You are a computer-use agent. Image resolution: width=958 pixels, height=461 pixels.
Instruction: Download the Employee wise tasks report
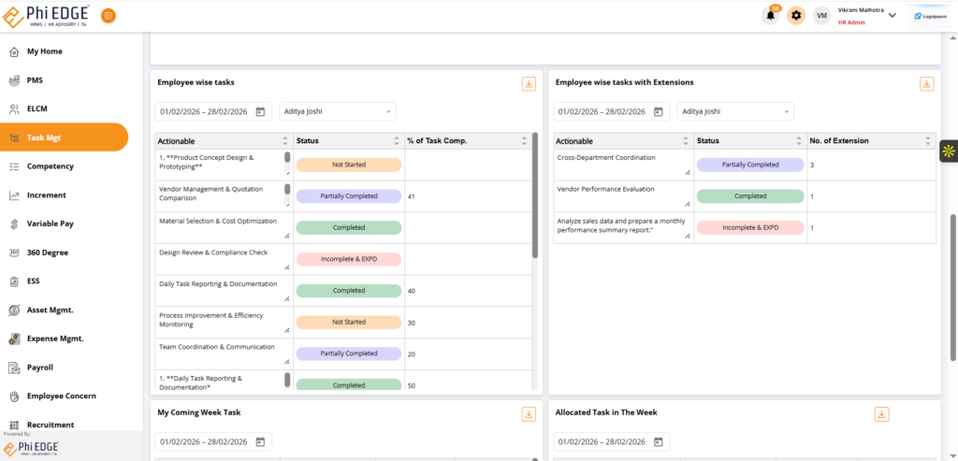529,84
